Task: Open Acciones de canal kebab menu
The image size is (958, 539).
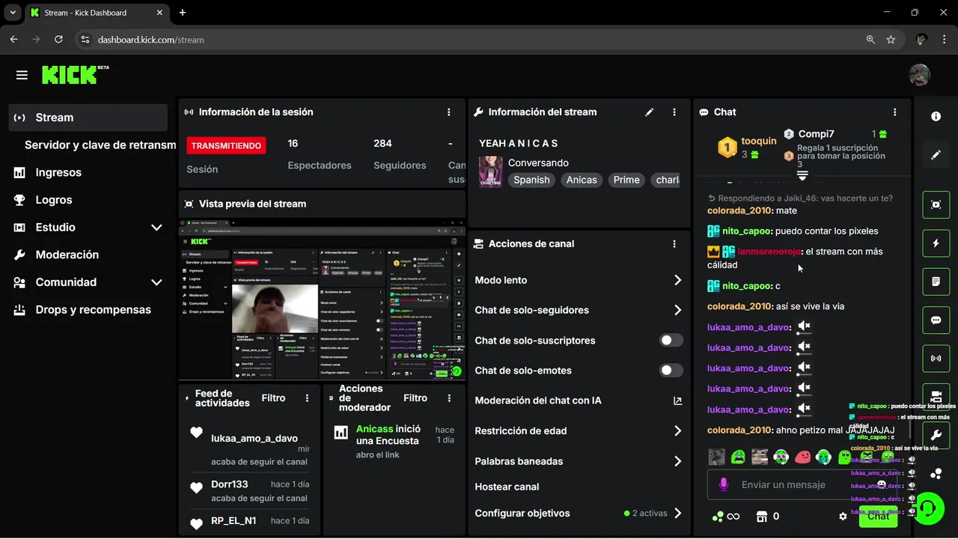Action: [674, 244]
